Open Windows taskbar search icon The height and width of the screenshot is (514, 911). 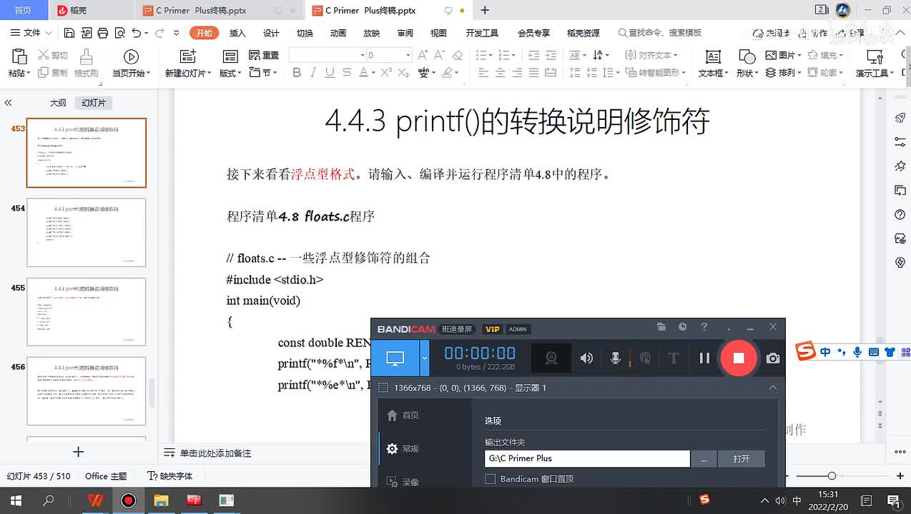point(49,500)
